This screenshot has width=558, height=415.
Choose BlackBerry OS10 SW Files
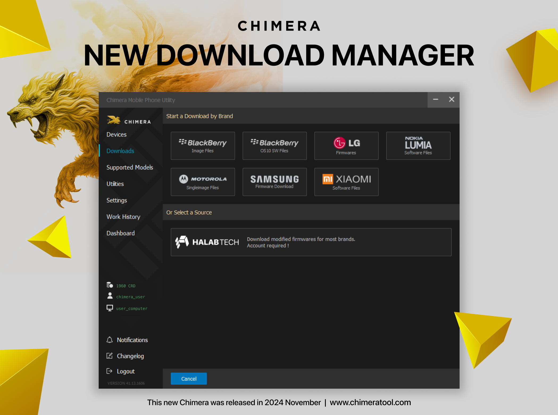click(x=274, y=146)
